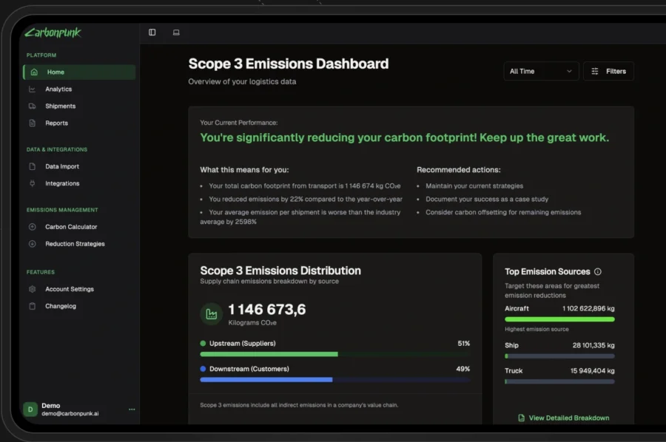Select Integrations in sidebar
666x442 pixels.
tap(79, 183)
